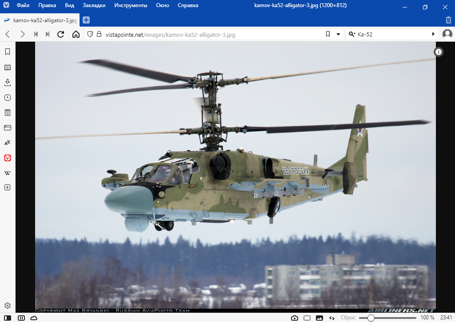This screenshot has width=455, height=322.
Task: Click the capture page camera icon
Action: [x=295, y=318]
